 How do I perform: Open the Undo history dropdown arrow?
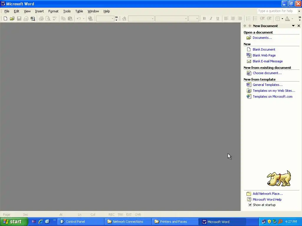pyautogui.click(x=83, y=19)
